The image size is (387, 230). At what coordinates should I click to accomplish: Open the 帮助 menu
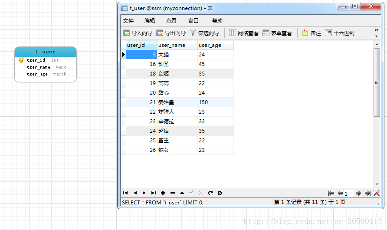click(217, 21)
